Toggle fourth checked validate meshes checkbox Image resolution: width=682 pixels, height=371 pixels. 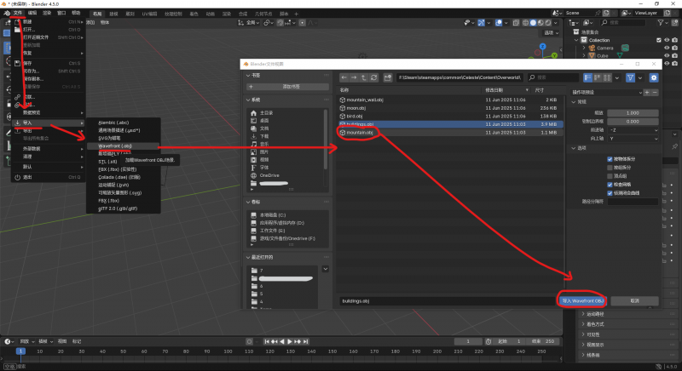[x=610, y=185]
